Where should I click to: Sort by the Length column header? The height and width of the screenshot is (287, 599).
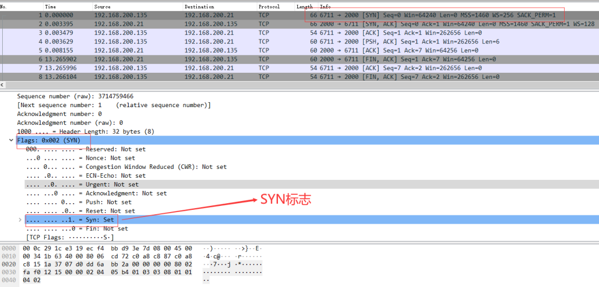coord(304,6)
